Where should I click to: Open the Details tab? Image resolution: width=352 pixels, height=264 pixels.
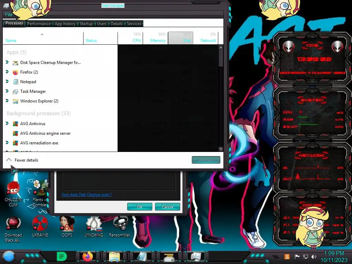coord(117,24)
